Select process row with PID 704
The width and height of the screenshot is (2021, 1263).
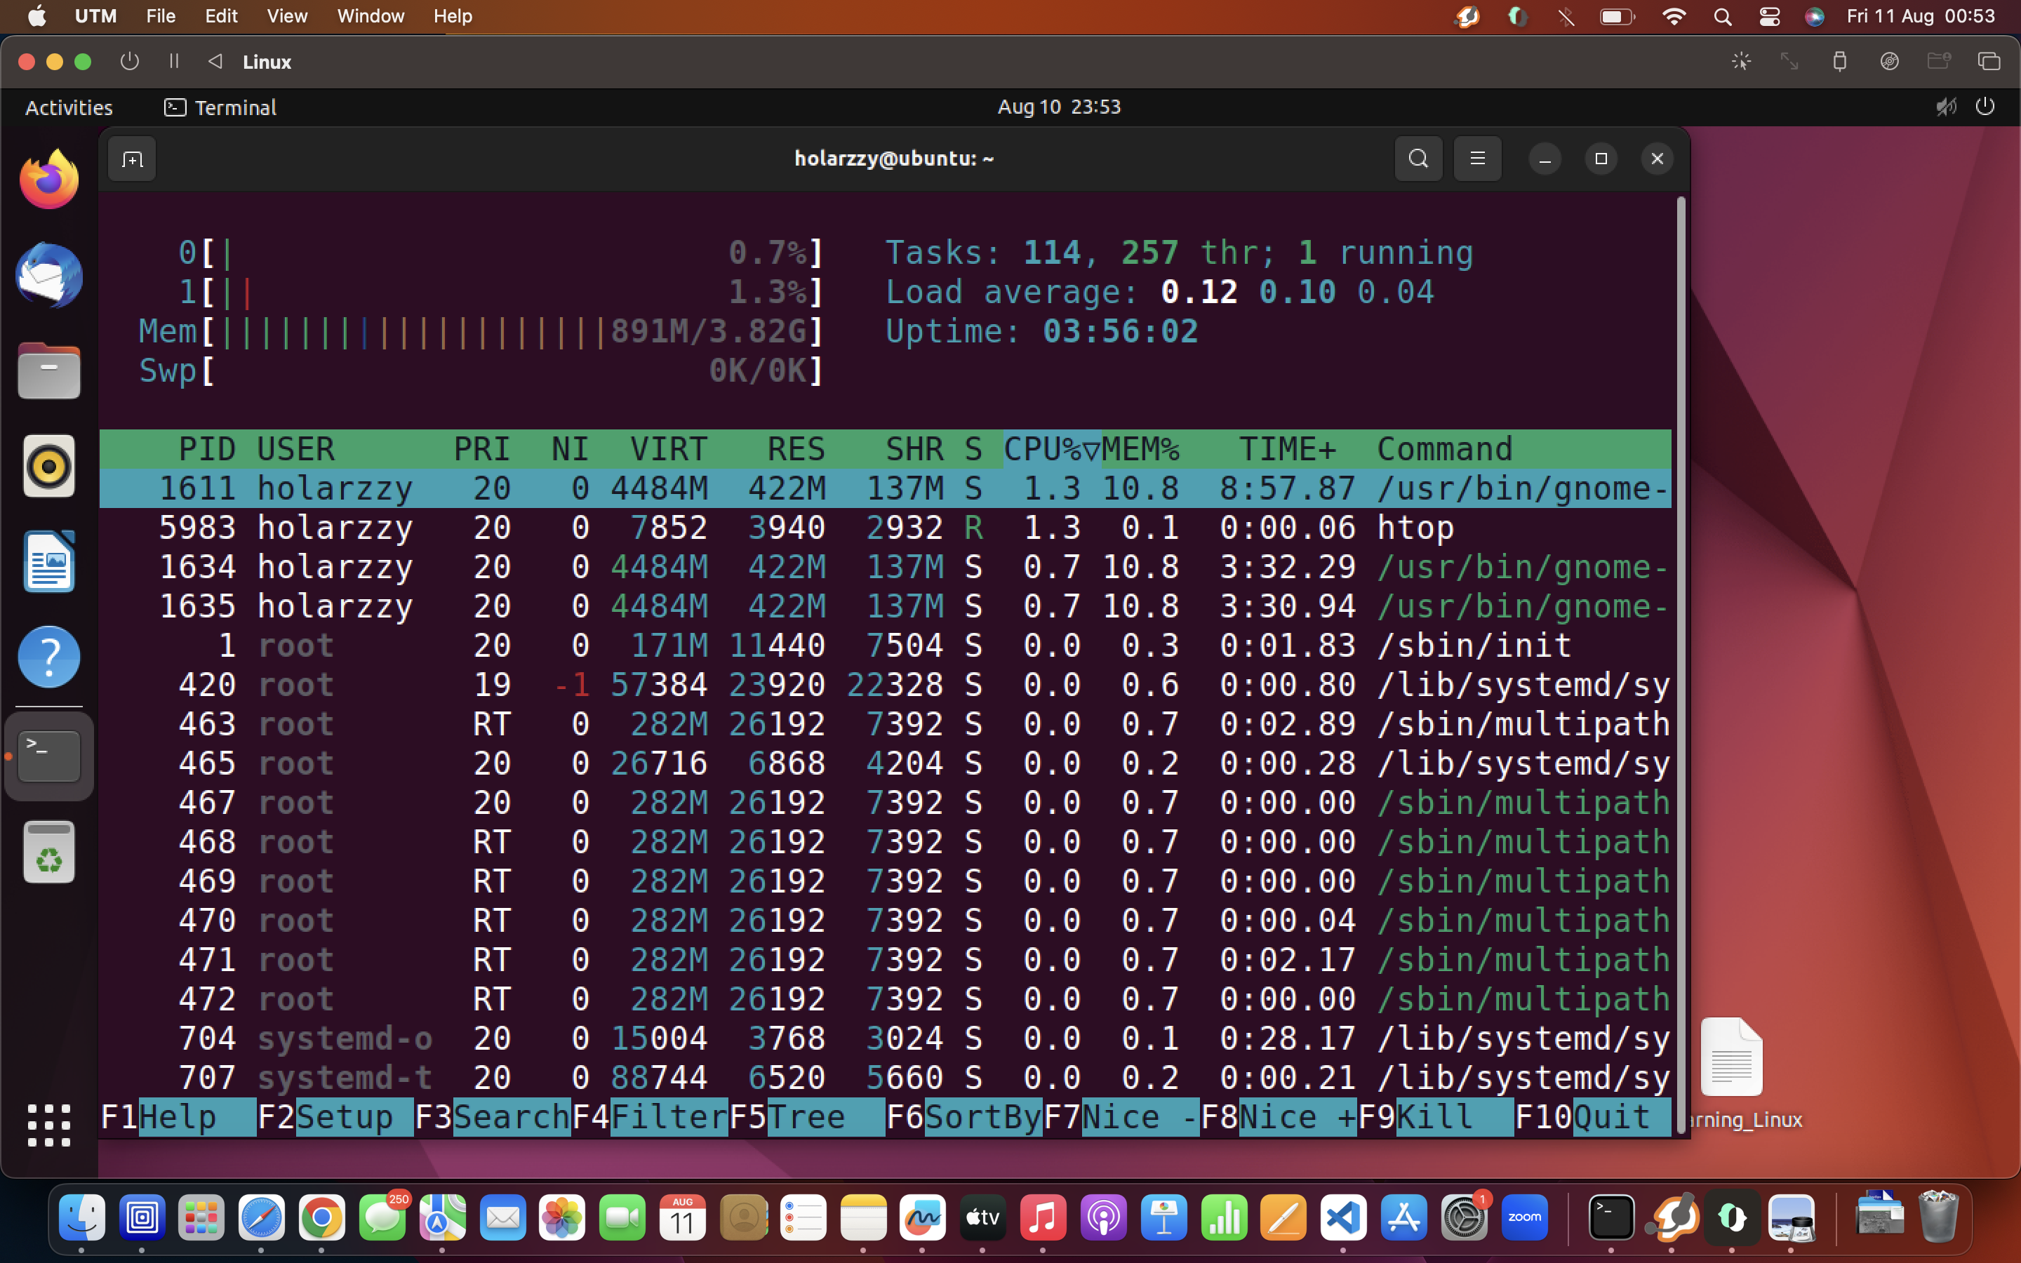tap(885, 1038)
